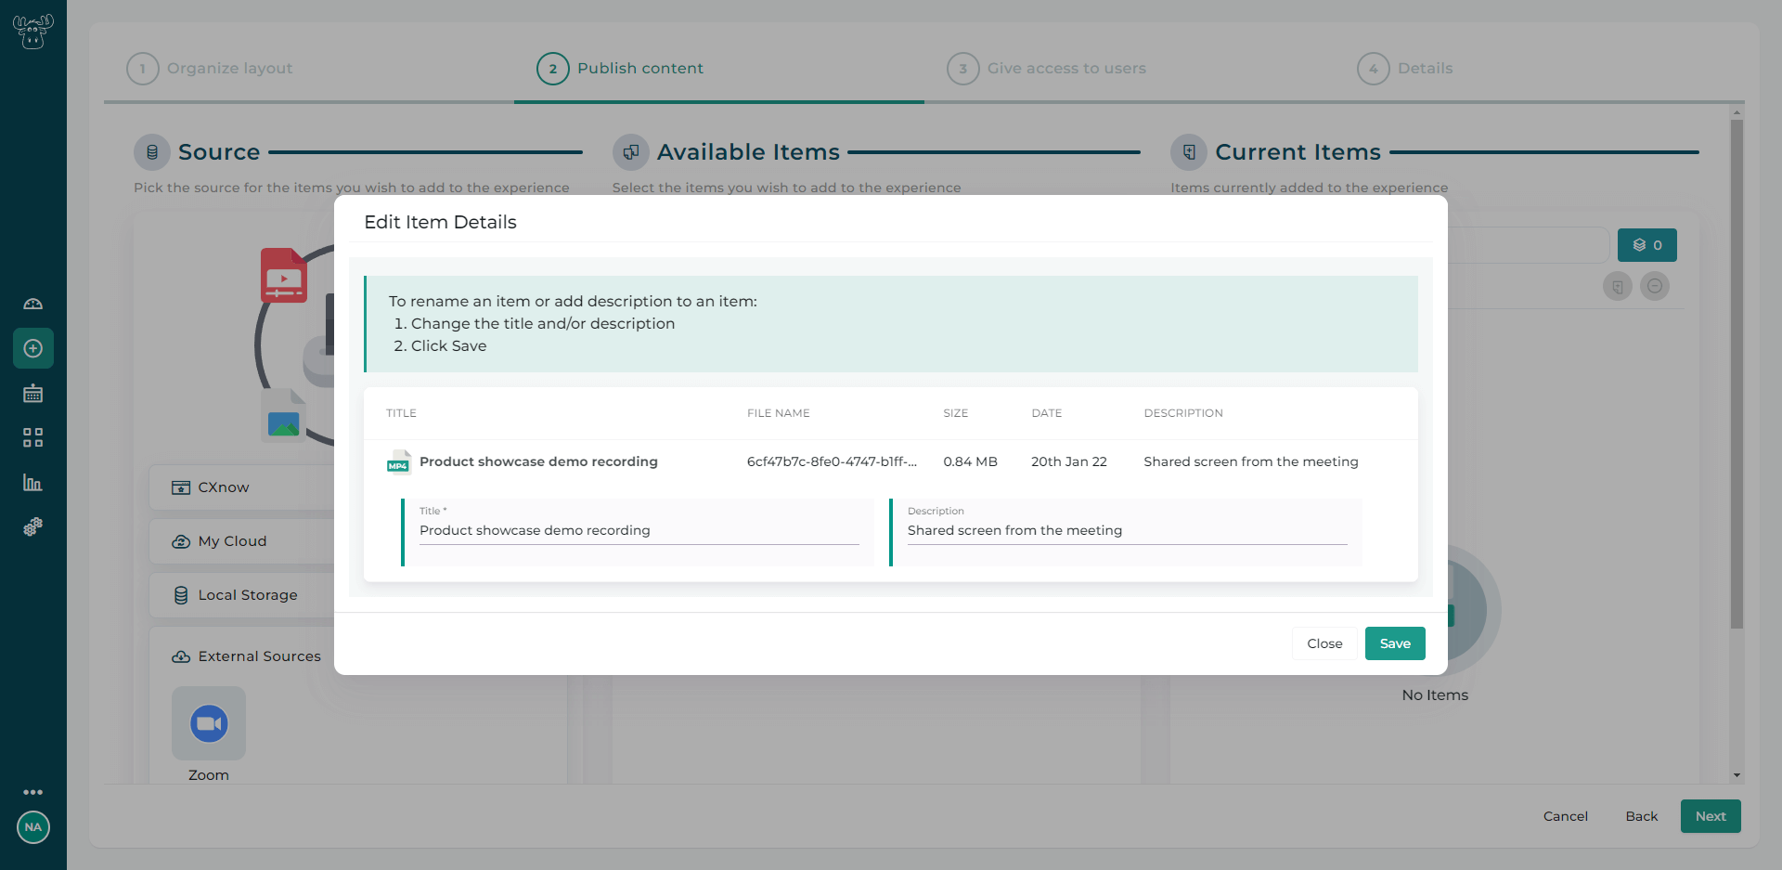Click the Current Items header icon
1782x870 pixels.
click(1189, 152)
